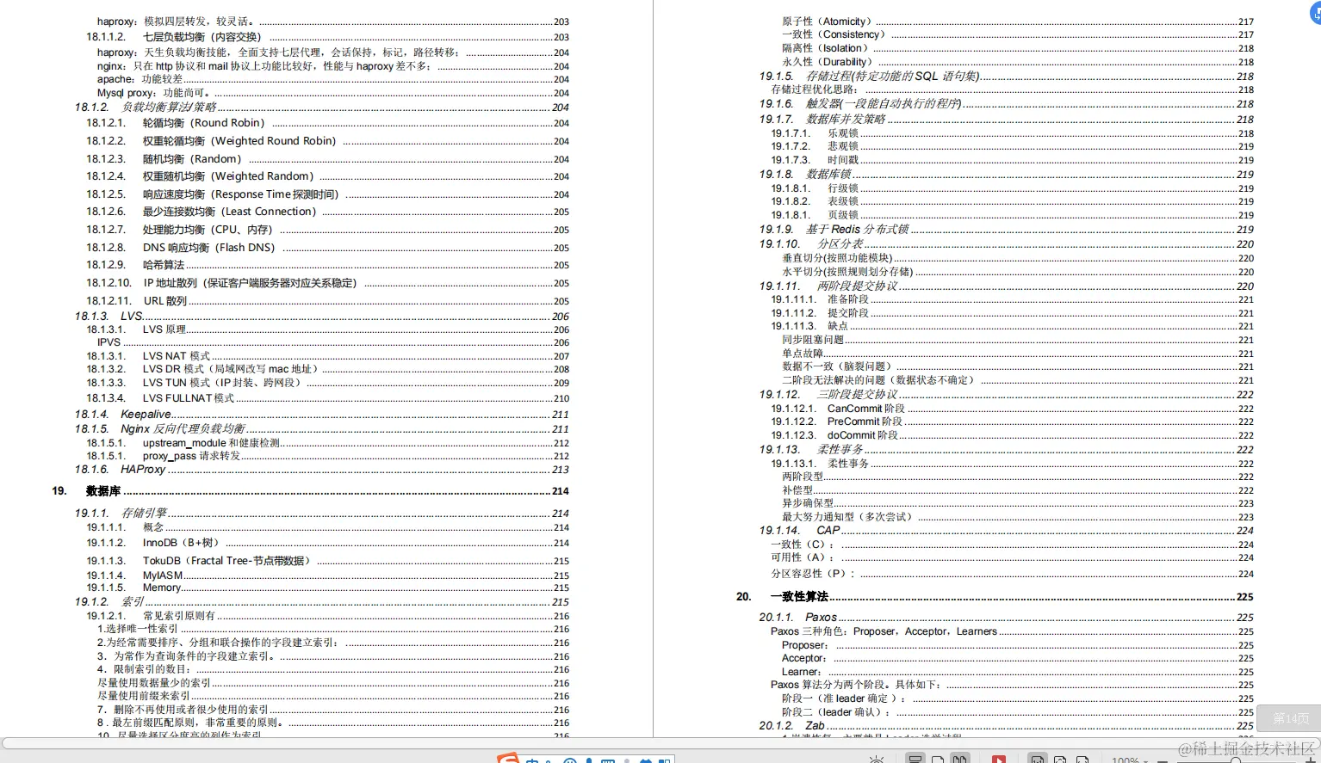Jump to 18.1.5 Nginx 反向代理负载均衡 heading

pos(321,428)
